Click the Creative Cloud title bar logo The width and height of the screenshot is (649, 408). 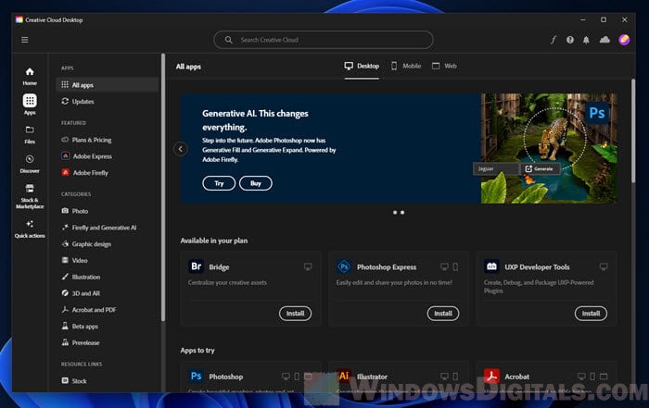coord(19,19)
